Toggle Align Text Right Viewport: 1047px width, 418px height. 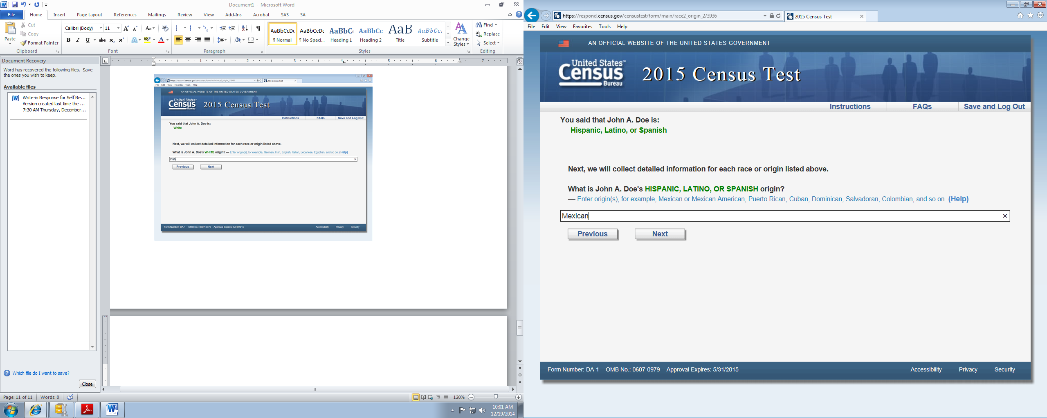(x=198, y=40)
